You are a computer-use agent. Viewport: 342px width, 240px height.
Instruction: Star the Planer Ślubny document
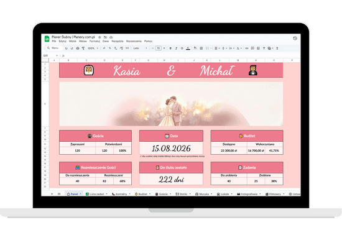tap(99, 37)
